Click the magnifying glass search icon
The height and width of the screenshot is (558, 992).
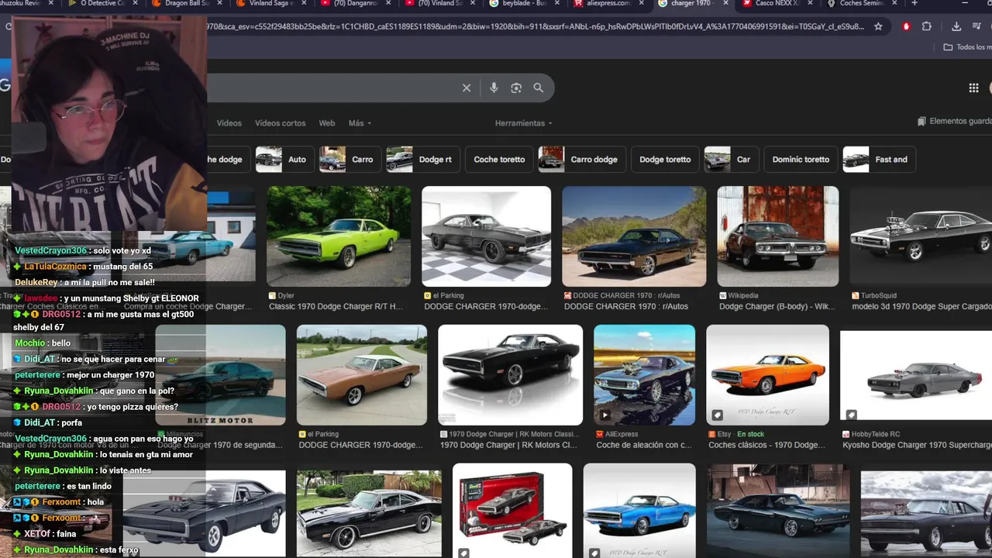539,88
